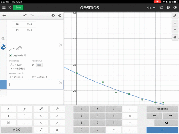Open the Kris account dropdown
The image size is (179, 134).
pos(151,7)
